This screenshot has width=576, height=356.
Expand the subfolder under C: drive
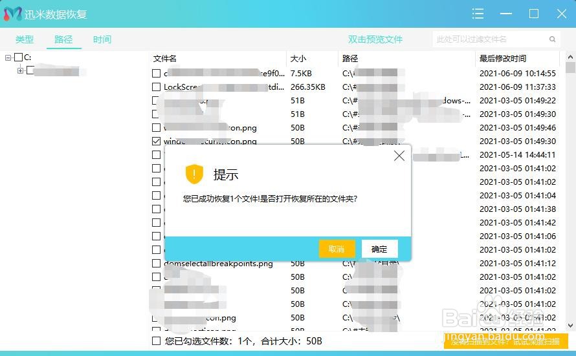(20, 71)
